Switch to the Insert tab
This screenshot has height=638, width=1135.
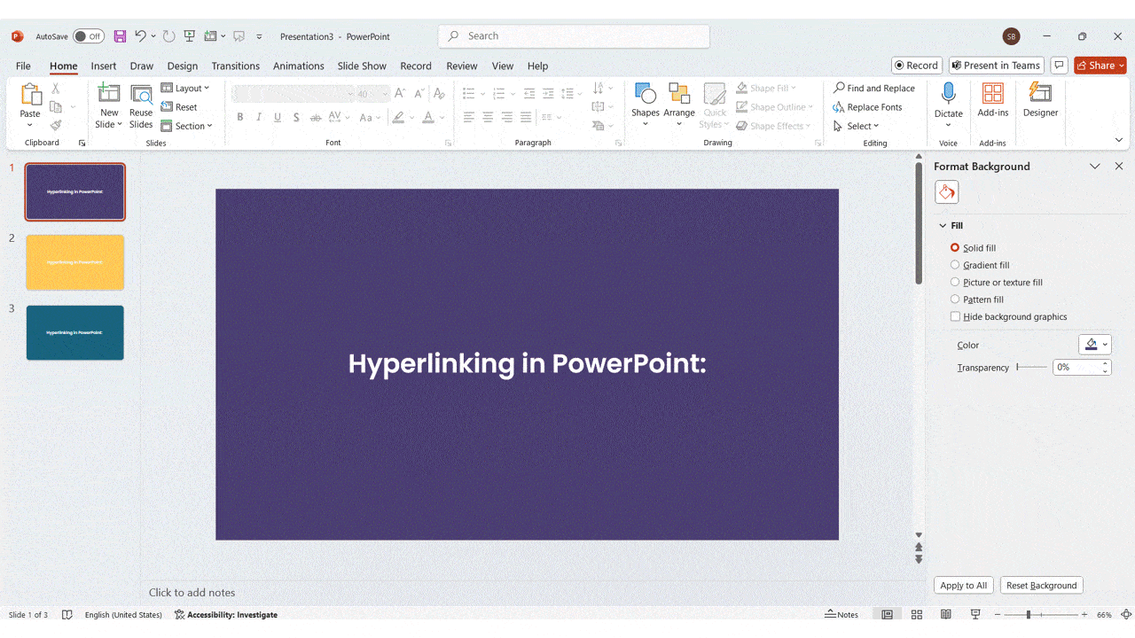[104, 66]
